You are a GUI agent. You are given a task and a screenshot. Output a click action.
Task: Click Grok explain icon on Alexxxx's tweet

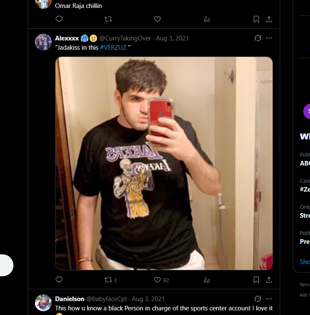click(x=258, y=38)
